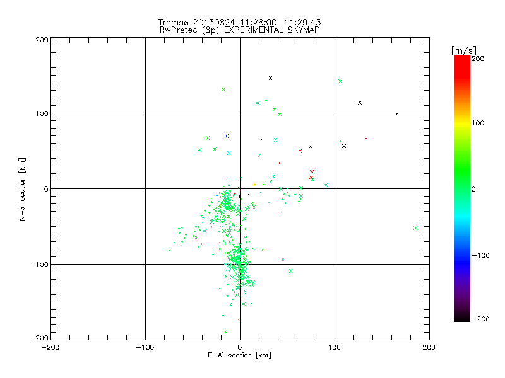Select the subtitle 'RwPretec (8p) EXPERIMENTAL SKYMAP'
Image resolution: width=505 pixels, height=378 pixels.
pyautogui.click(x=240, y=30)
